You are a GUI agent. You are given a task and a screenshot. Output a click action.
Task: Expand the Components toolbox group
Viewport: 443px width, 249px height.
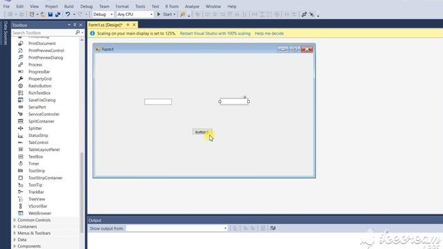(x=15, y=246)
